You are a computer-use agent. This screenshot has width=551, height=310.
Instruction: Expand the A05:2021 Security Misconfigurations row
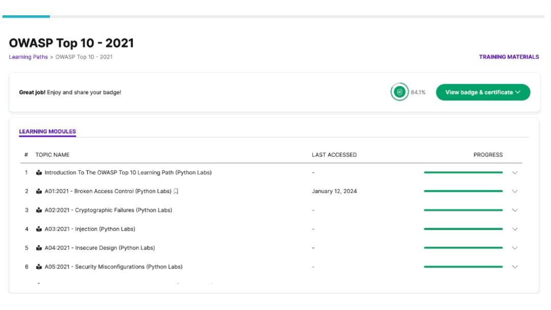515,267
